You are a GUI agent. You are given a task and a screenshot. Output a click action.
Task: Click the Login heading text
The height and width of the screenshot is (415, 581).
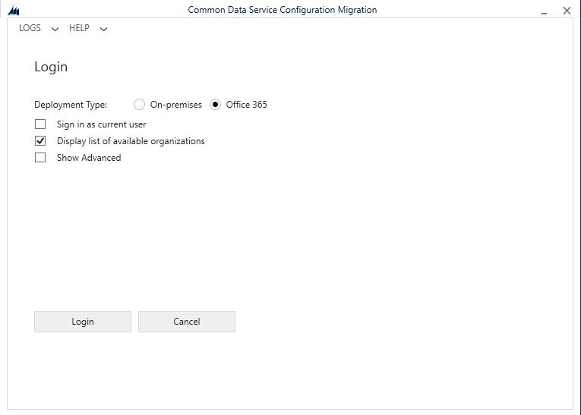click(51, 67)
